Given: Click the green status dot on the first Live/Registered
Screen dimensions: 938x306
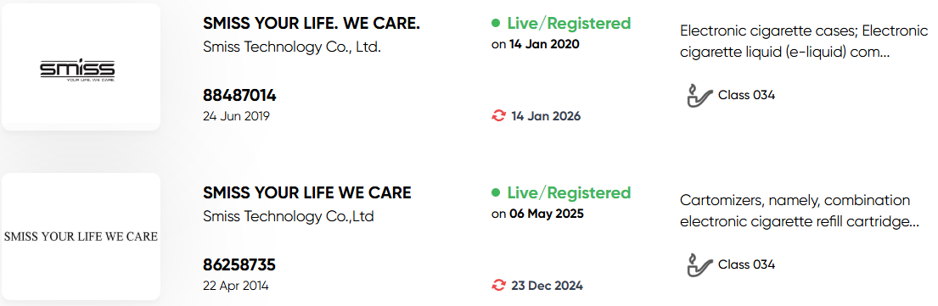Looking at the screenshot, I should click(x=496, y=23).
